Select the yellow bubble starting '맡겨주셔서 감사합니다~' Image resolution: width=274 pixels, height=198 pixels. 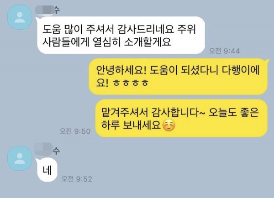[181, 118]
